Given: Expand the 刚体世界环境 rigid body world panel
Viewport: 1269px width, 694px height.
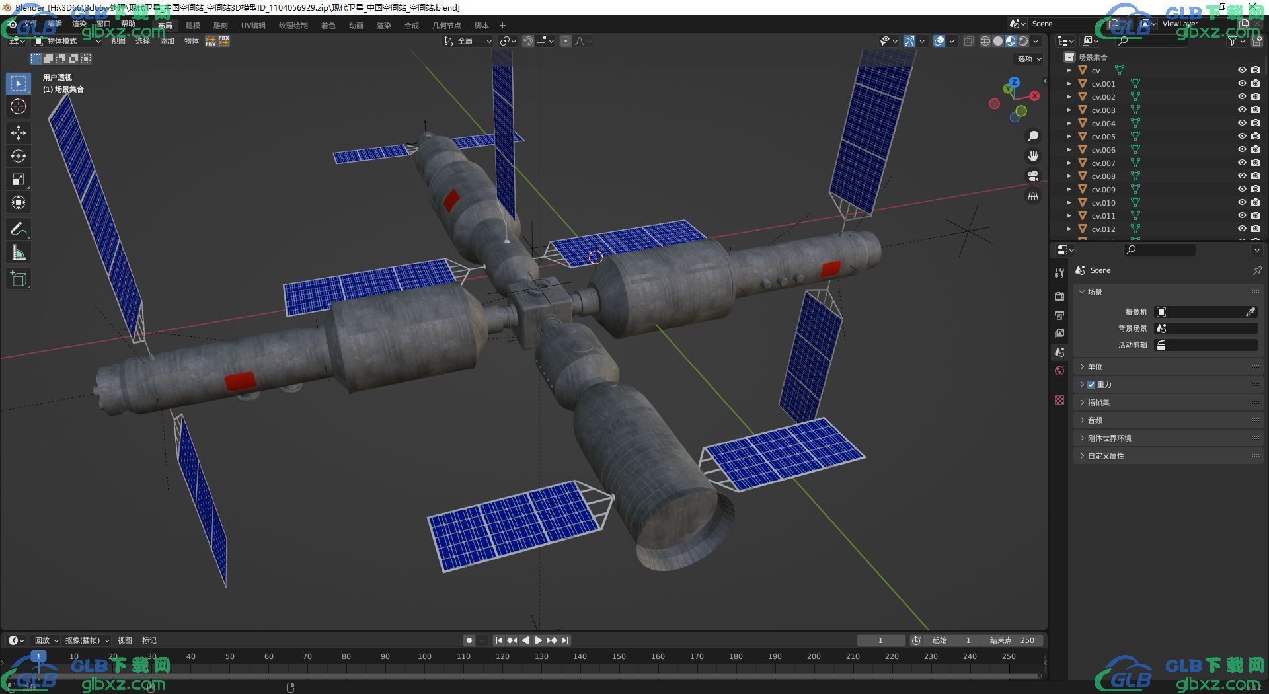Looking at the screenshot, I should click(x=1169, y=438).
